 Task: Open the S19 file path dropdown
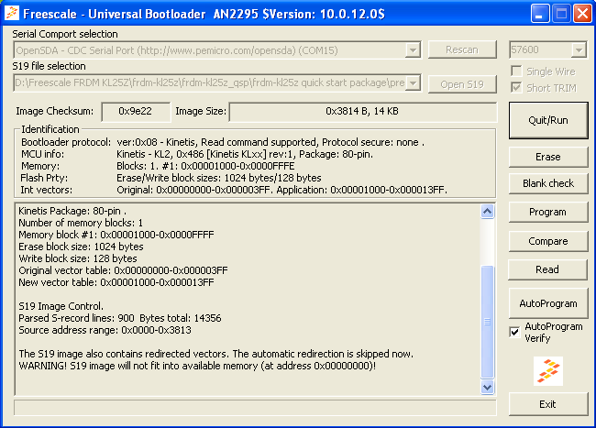tap(413, 82)
